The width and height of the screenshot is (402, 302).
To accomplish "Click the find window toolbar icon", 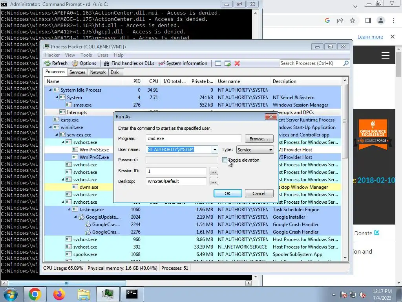I will tap(218, 63).
